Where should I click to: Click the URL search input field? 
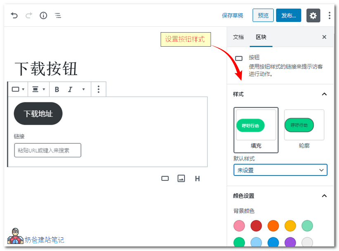tap(47, 150)
